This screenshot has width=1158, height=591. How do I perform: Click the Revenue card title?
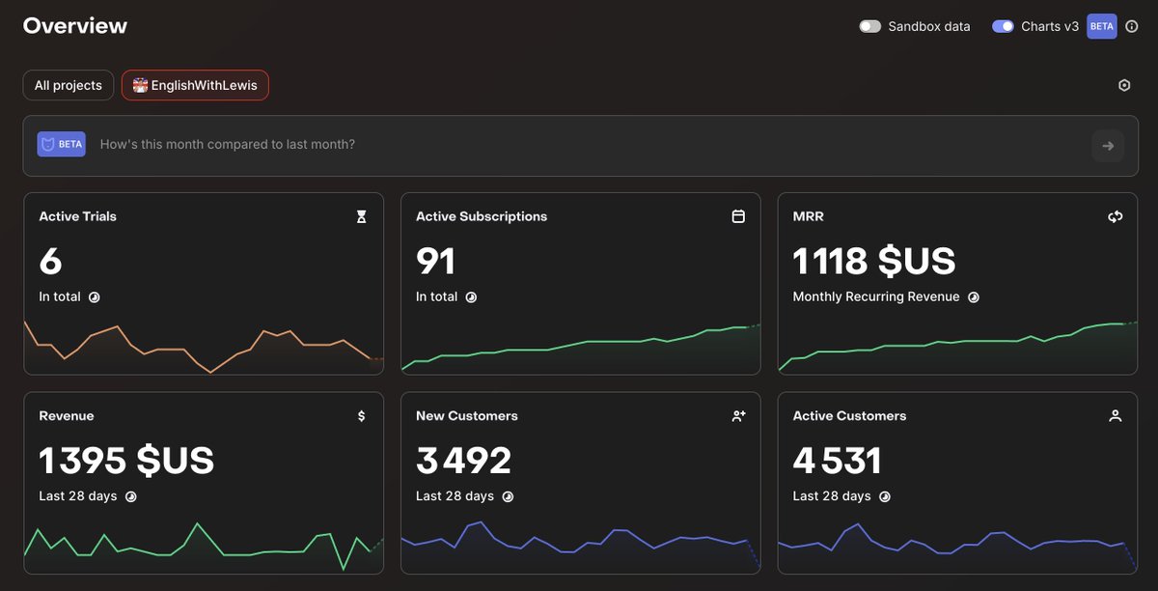click(x=67, y=416)
